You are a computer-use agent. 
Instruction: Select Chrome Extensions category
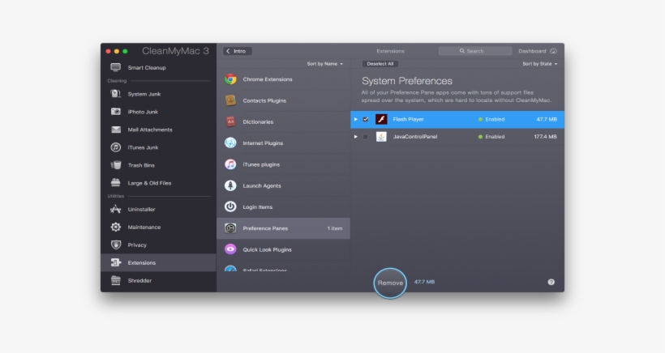pos(283,79)
